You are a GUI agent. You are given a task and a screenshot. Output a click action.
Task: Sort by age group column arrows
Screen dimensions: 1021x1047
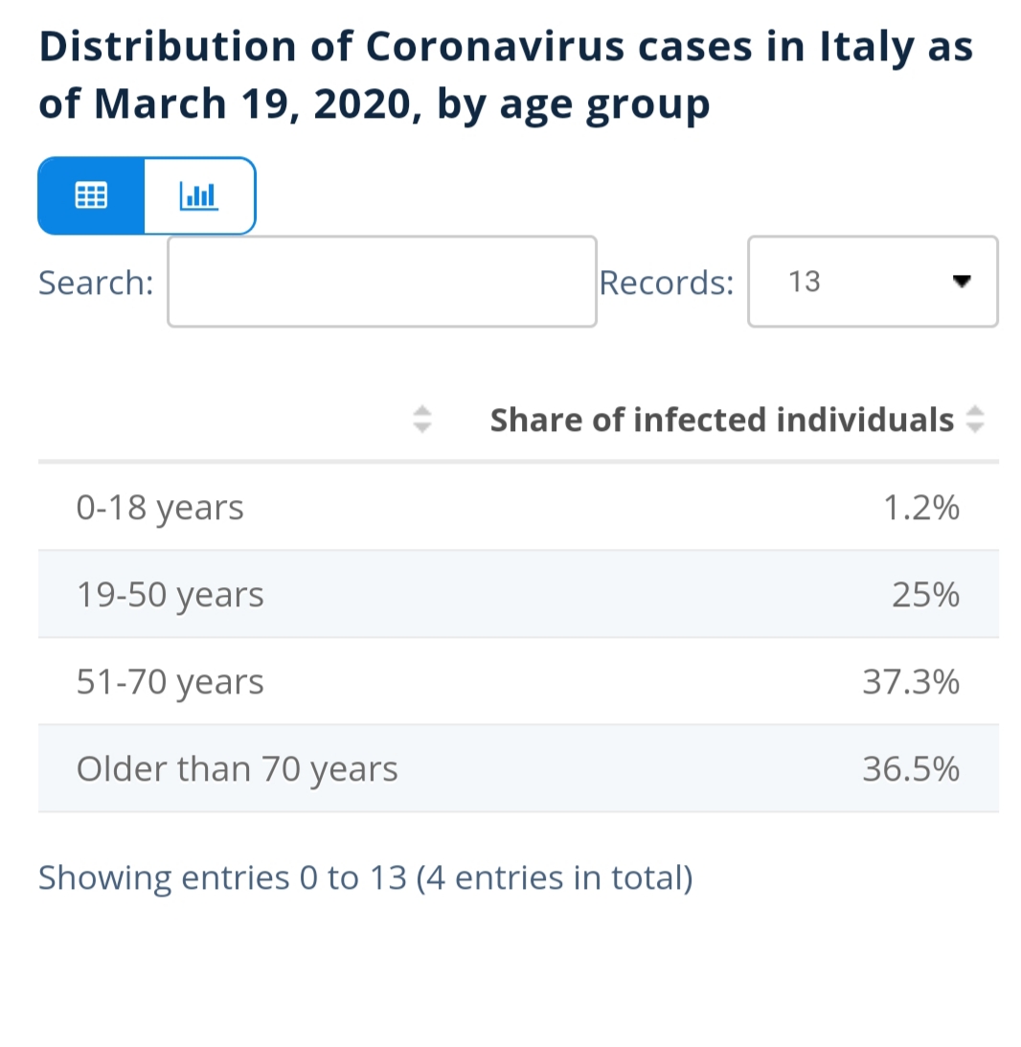pyautogui.click(x=422, y=420)
